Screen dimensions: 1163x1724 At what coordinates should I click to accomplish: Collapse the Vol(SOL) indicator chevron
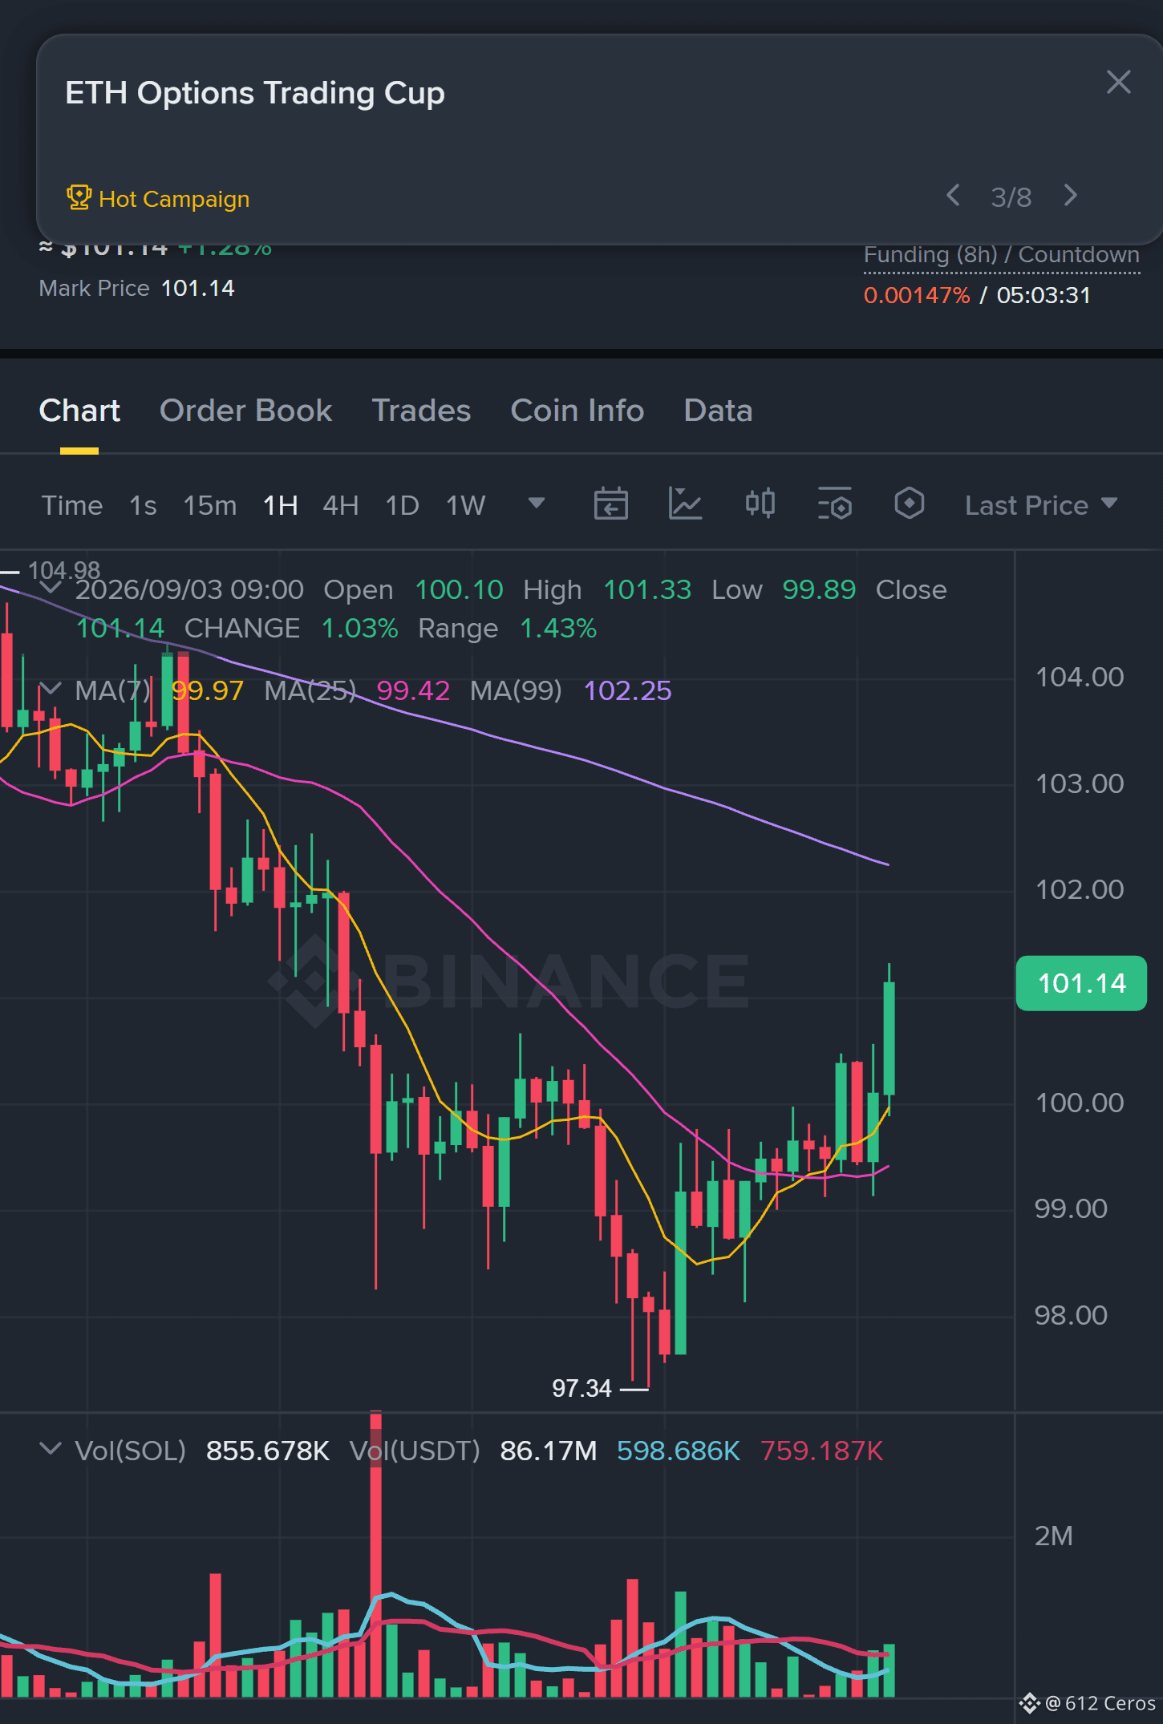point(50,1449)
